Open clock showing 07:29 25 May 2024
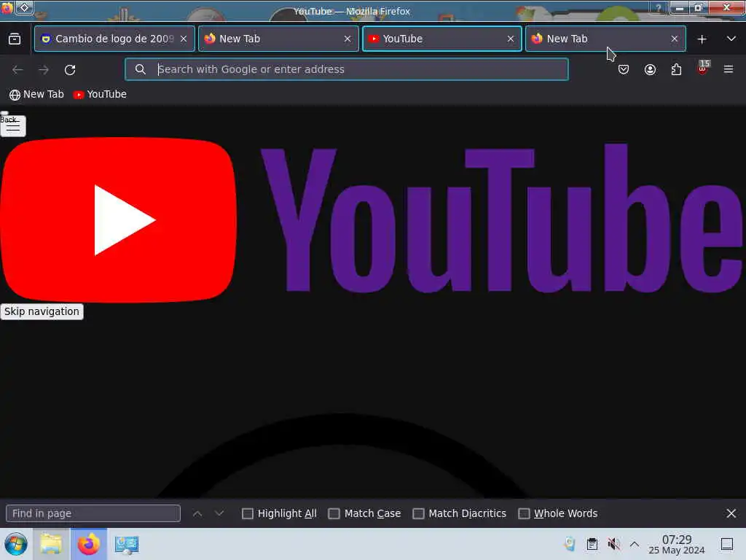 click(x=677, y=544)
